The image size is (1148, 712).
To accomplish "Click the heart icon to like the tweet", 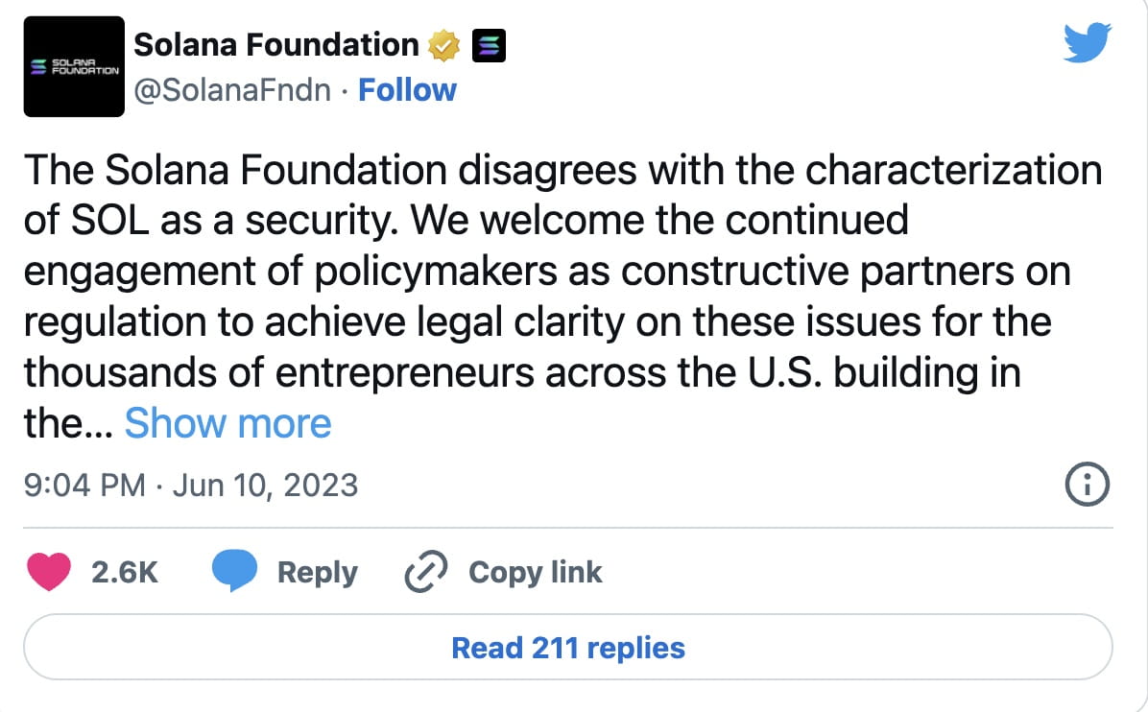I will pos(49,571).
